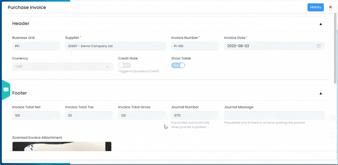Focus the Invoice Date field
Viewport: 338px width, 165px height.
270,46
